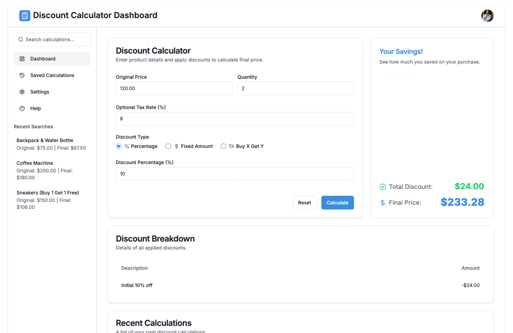
Task: Click the search magnifier icon
Action: 21,39
